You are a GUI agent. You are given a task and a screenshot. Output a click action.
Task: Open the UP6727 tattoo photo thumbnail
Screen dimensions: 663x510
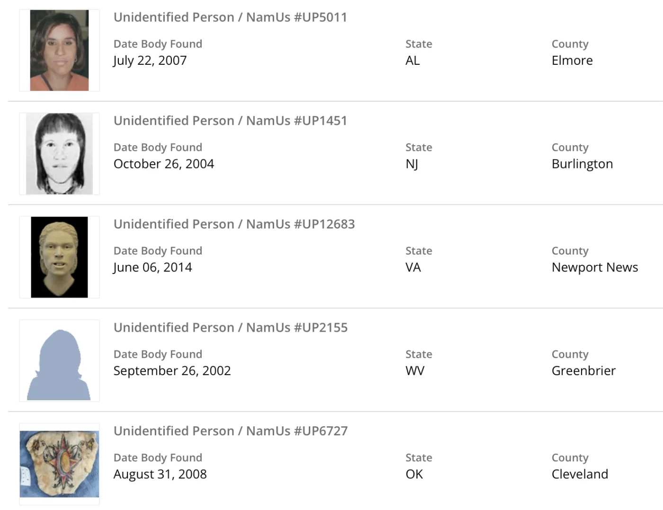coord(59,464)
